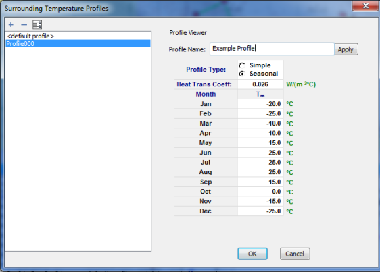Screen dimensions: 380x272
Task: Click the May temperature cell
Action: point(260,143)
